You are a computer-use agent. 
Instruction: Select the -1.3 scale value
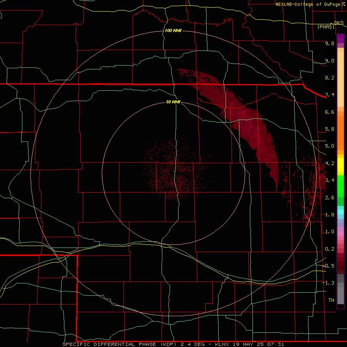pyautogui.click(x=328, y=283)
